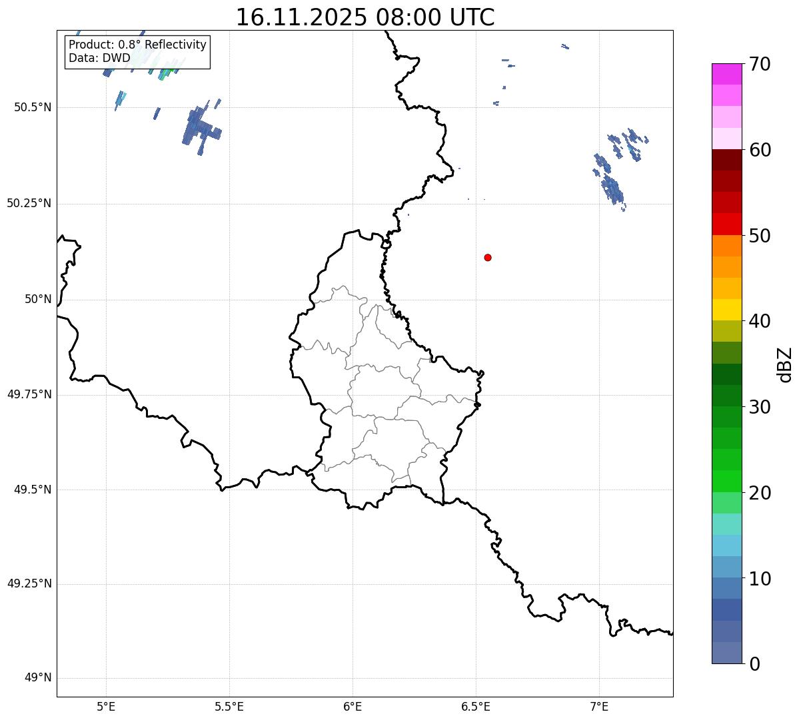This screenshot has height=720, width=801.
Task: Click the latitude label "50°N"
Action: [x=38, y=299]
